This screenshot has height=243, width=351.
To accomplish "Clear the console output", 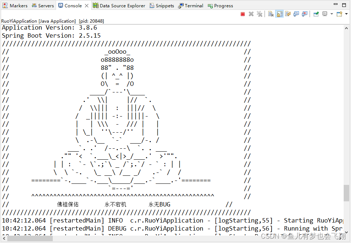I will [271, 14].
